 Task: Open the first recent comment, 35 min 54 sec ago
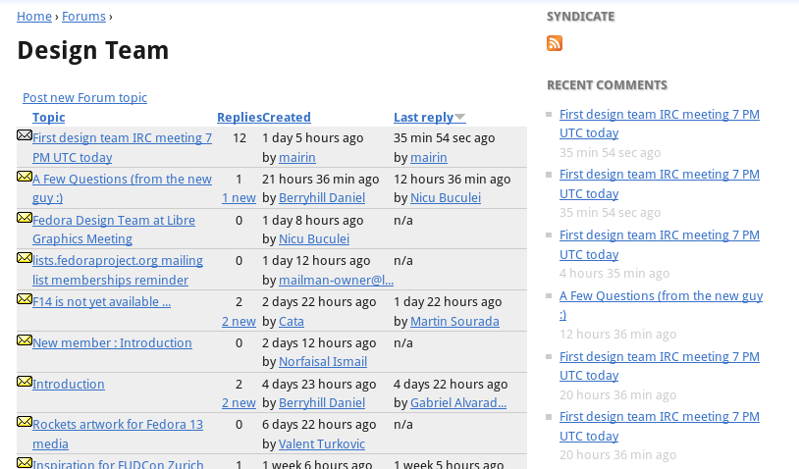tap(660, 124)
